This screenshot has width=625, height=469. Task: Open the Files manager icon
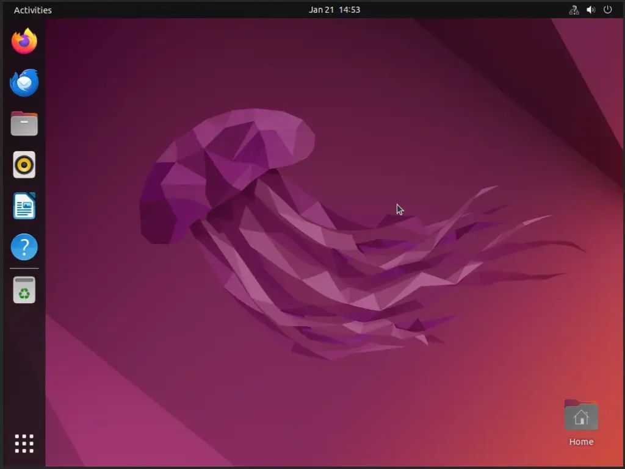(x=24, y=124)
